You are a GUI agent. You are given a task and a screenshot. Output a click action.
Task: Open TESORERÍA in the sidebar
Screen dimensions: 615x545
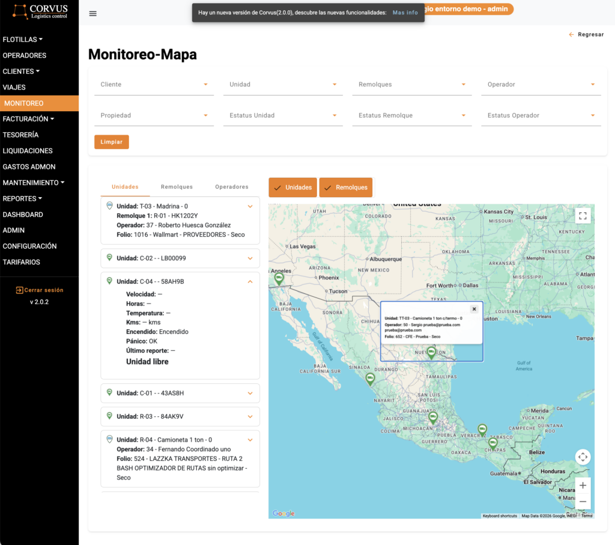coord(20,135)
